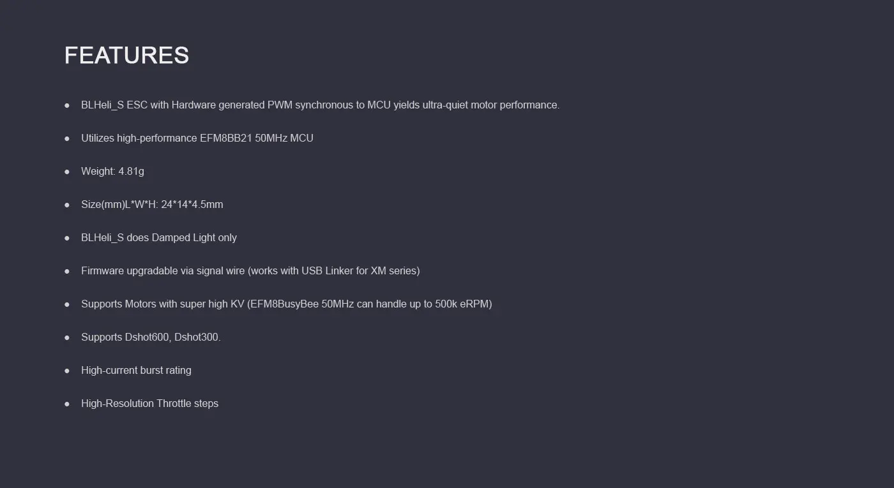
Task: Click the bullet beside Weight: 4.81g
Action: click(67, 172)
